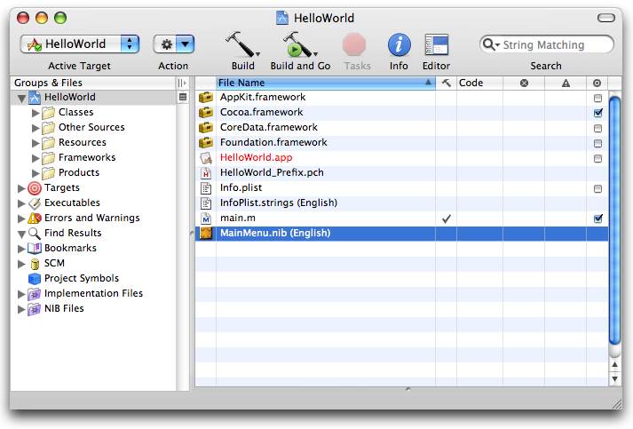
Task: Click the split view icon in Groups header
Action: click(182, 83)
